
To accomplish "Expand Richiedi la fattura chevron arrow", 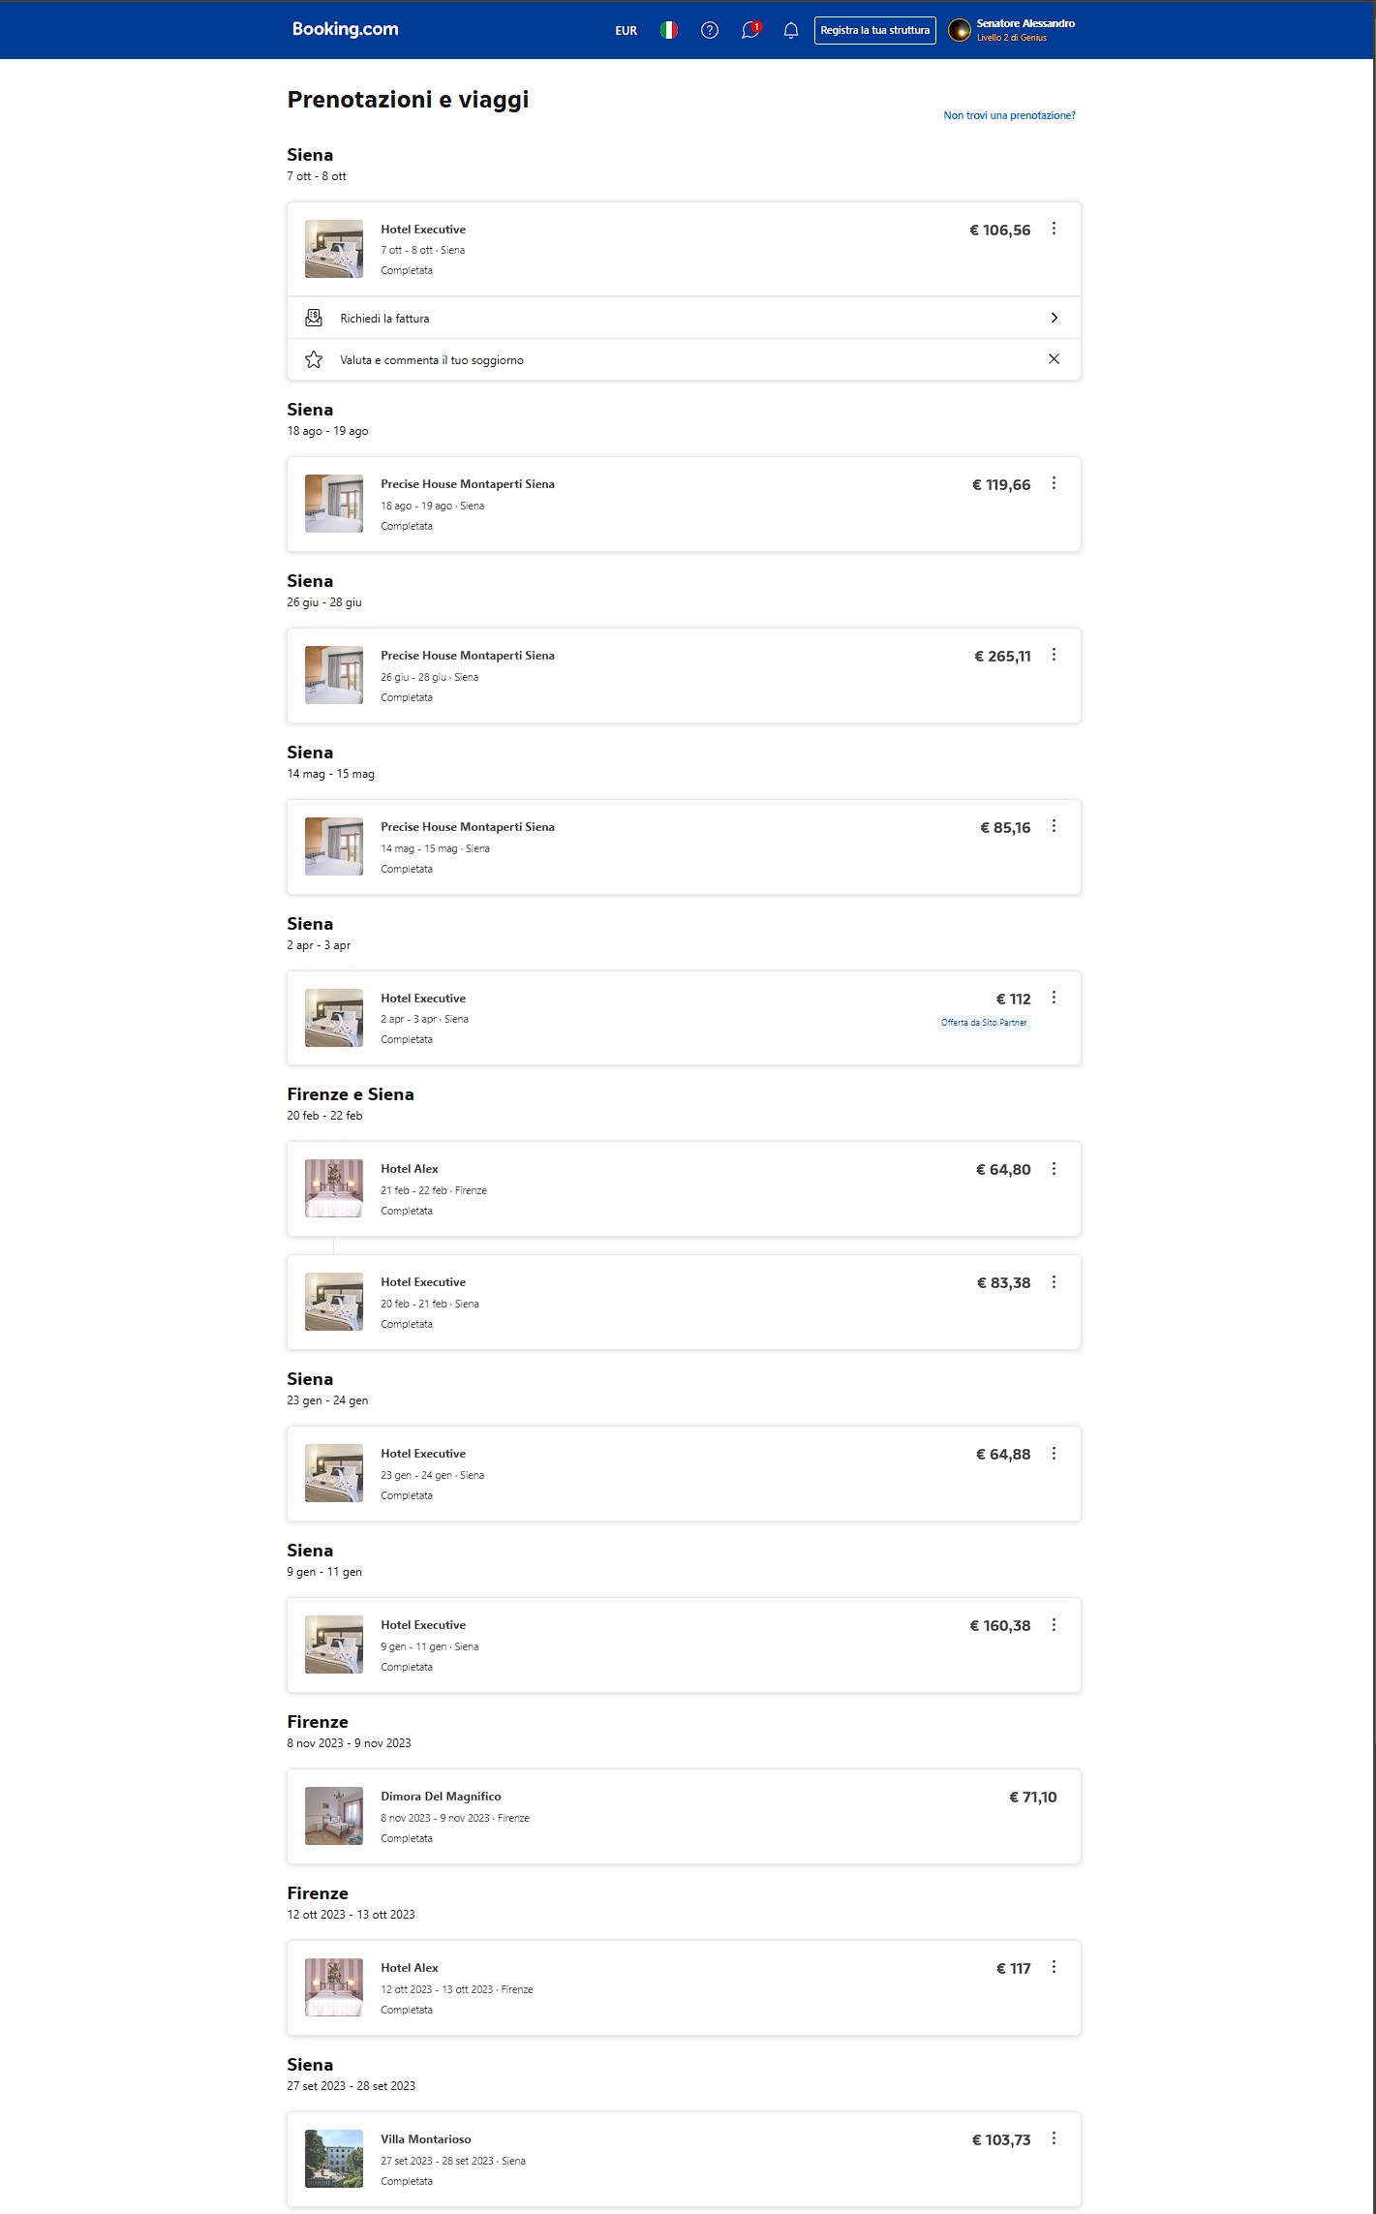I will point(1054,318).
